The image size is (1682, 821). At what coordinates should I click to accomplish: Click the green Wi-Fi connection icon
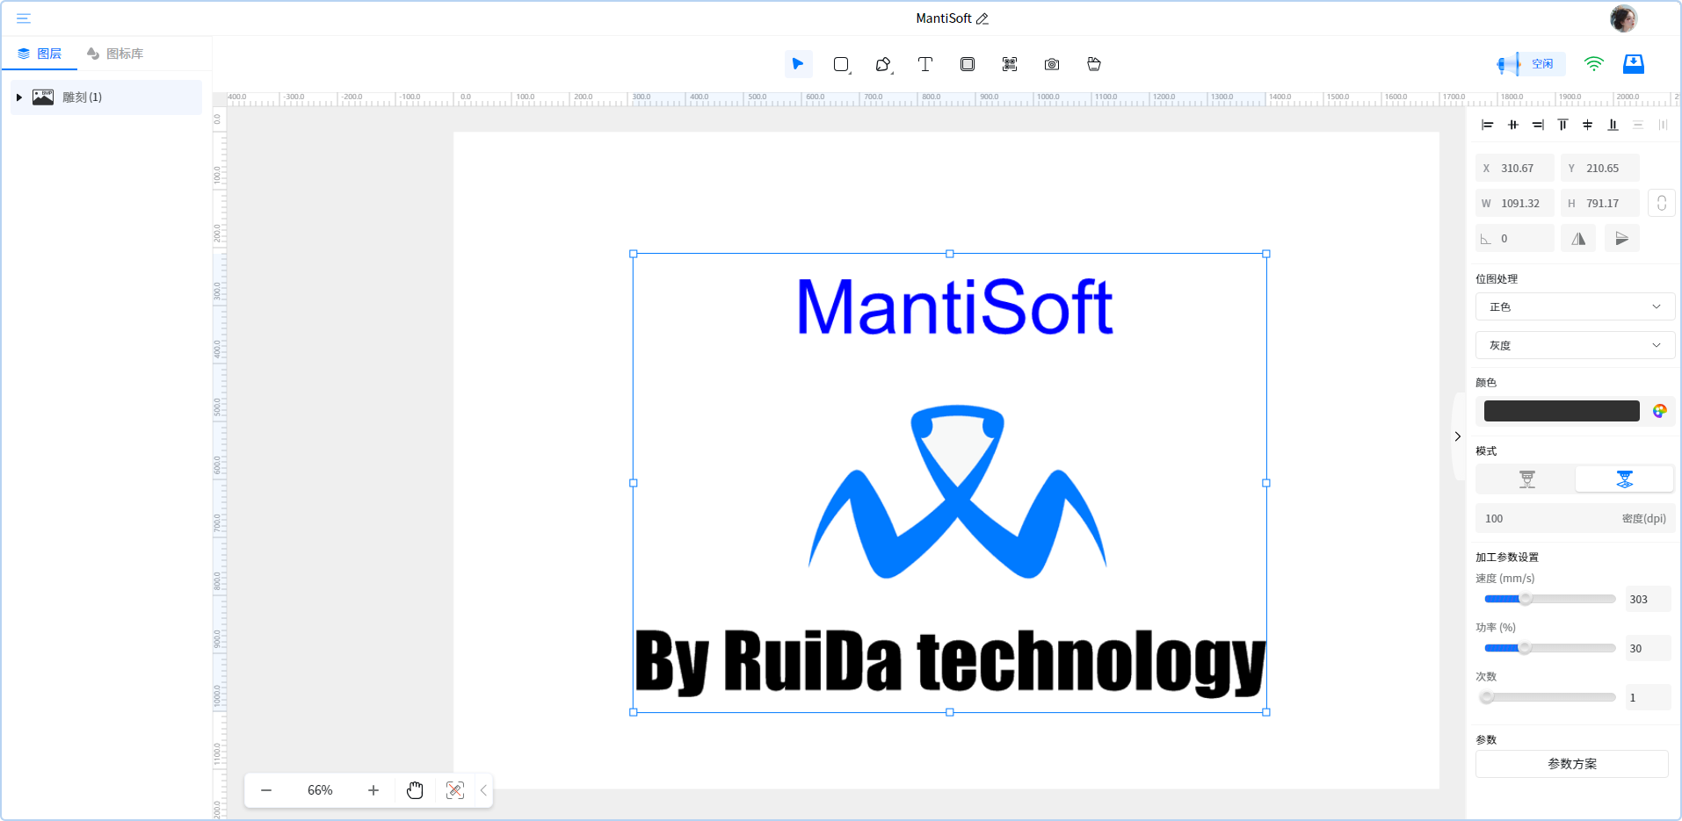click(x=1593, y=64)
